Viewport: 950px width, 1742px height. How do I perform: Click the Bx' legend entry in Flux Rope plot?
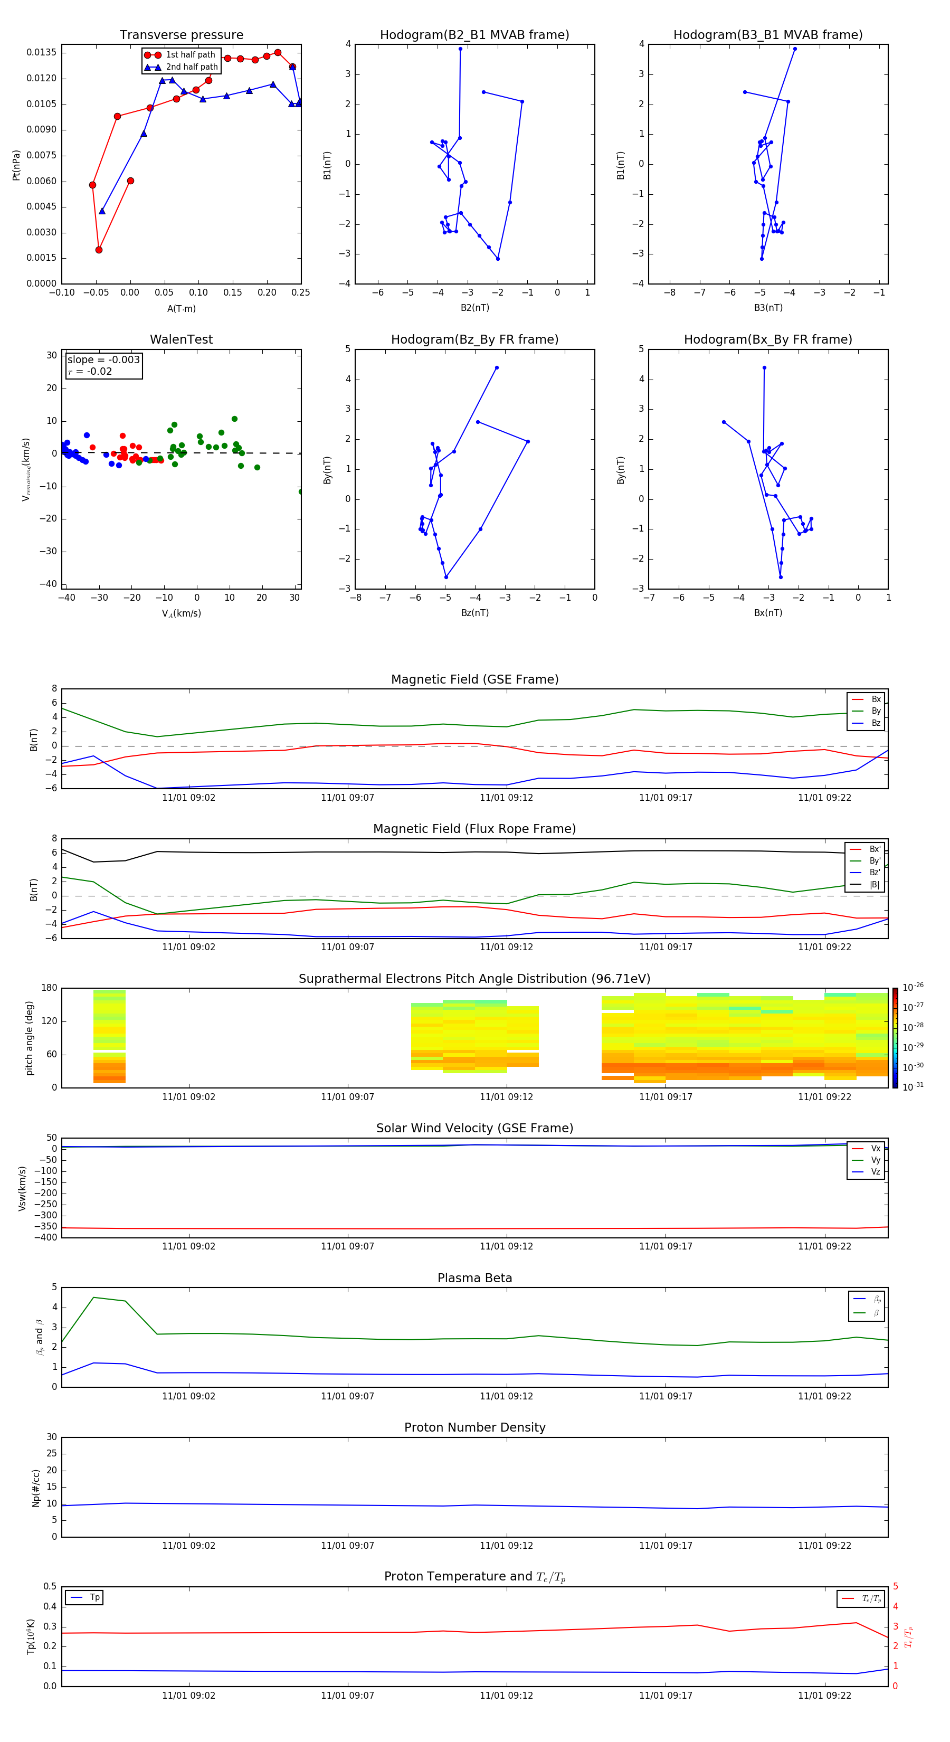pyautogui.click(x=865, y=849)
